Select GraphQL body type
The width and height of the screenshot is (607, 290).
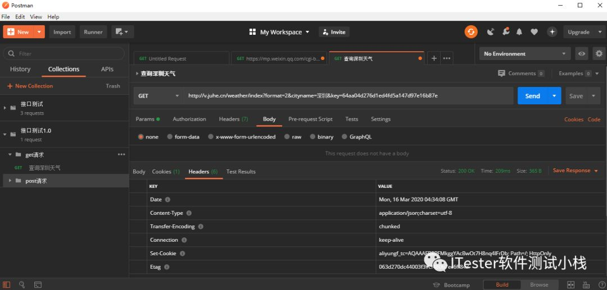coord(345,137)
